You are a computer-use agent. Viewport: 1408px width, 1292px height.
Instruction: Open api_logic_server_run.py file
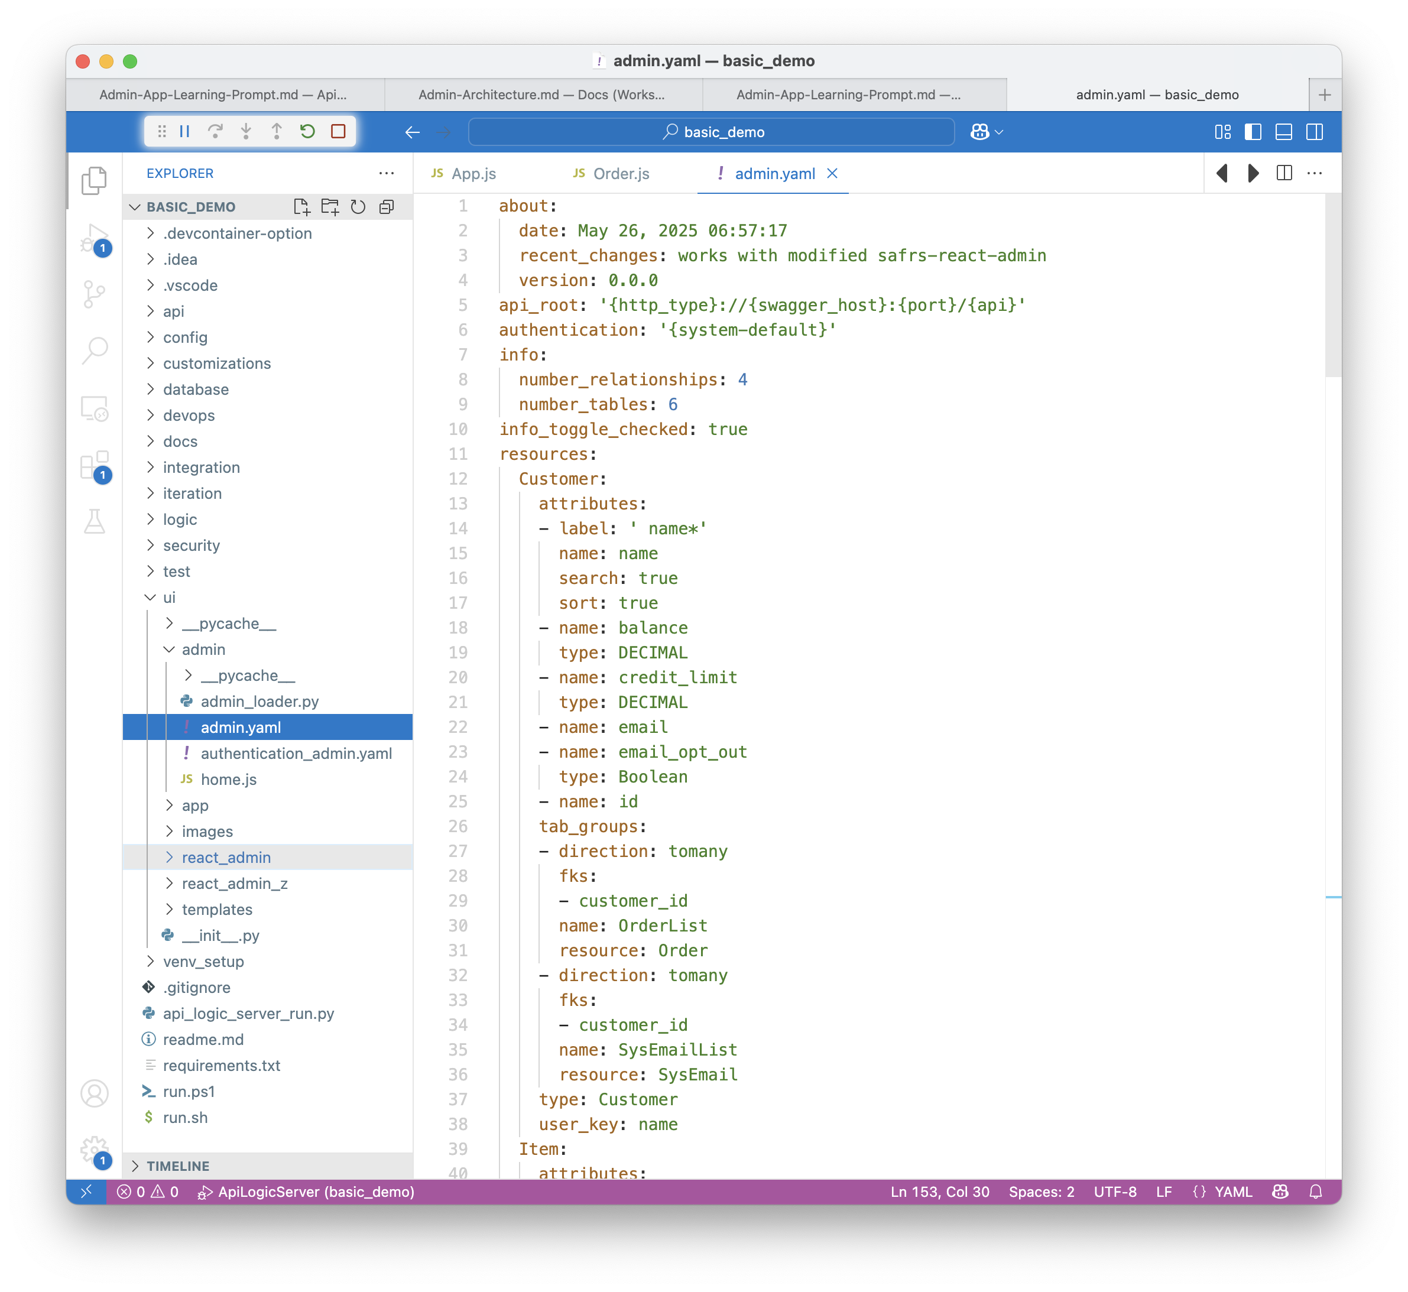tap(248, 1014)
